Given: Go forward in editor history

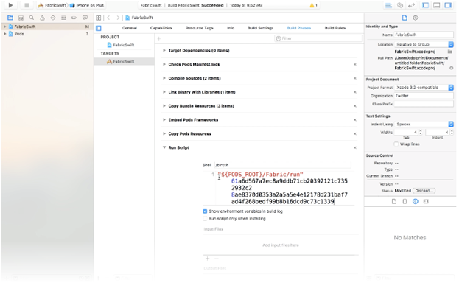Looking at the screenshot, I should click(118, 18).
